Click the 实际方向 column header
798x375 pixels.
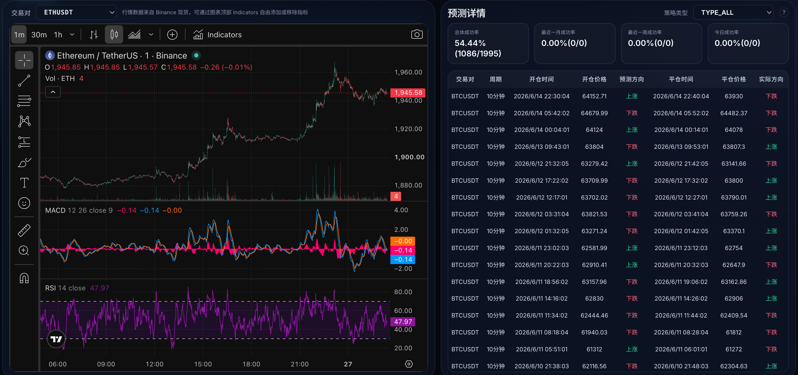[x=771, y=79]
